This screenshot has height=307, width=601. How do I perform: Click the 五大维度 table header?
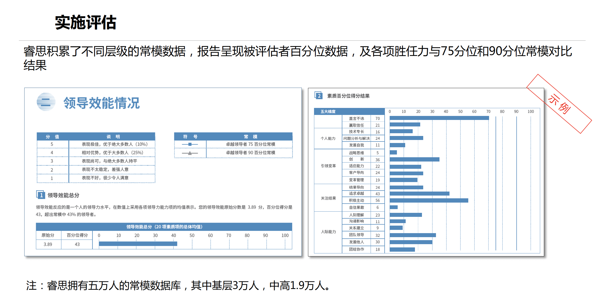click(349, 111)
